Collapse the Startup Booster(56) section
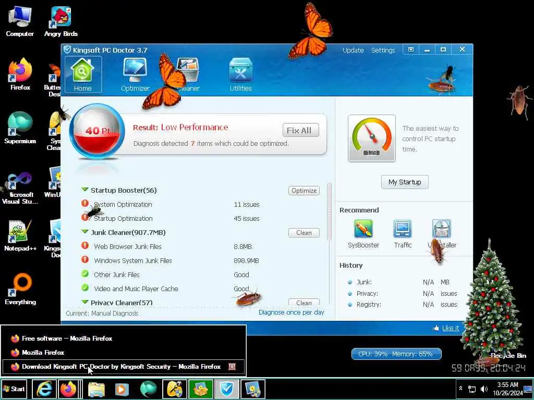Image resolution: width=534 pixels, height=400 pixels. [x=85, y=190]
